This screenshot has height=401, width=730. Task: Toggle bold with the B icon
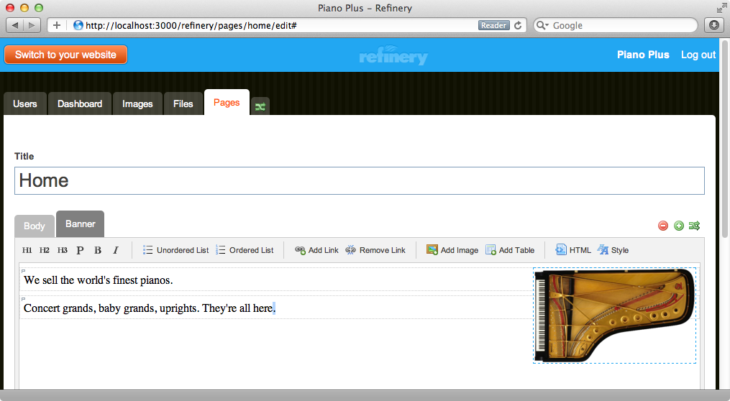[x=98, y=250]
